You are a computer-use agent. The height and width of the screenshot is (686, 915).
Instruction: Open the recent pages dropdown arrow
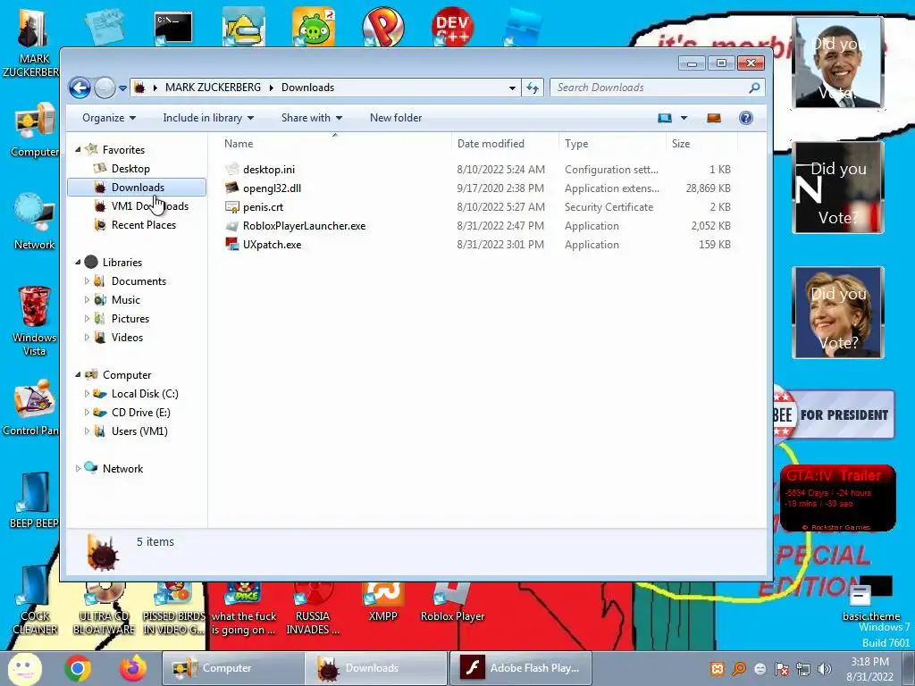pyautogui.click(x=122, y=88)
